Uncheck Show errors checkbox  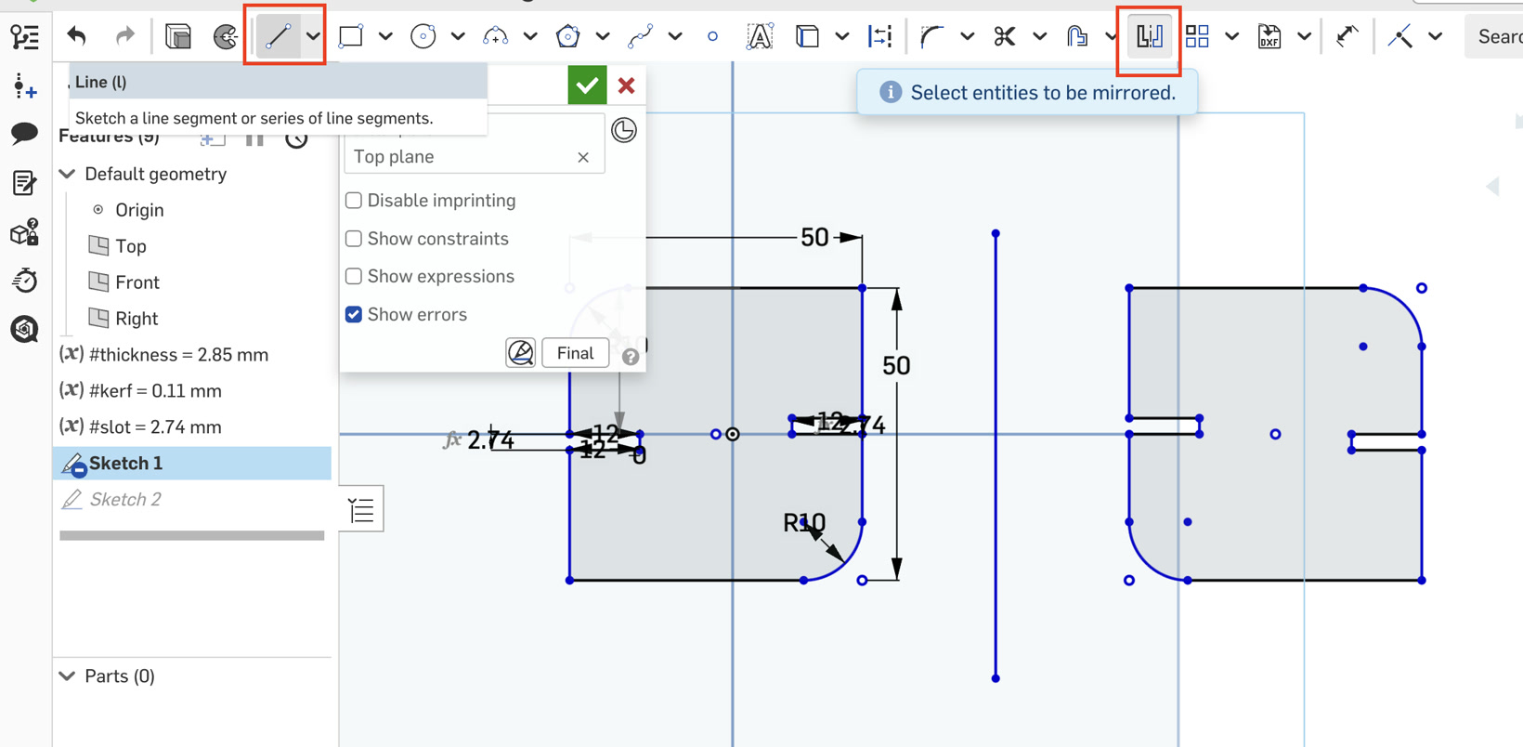(354, 314)
